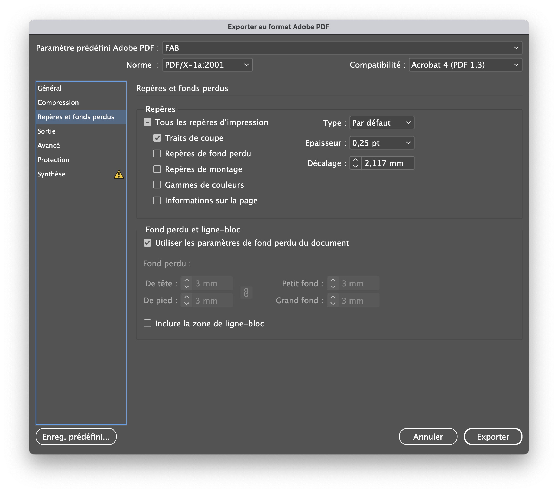558x493 pixels.
Task: Check Inclure la zone de ligne-bloc
Action: (147, 324)
